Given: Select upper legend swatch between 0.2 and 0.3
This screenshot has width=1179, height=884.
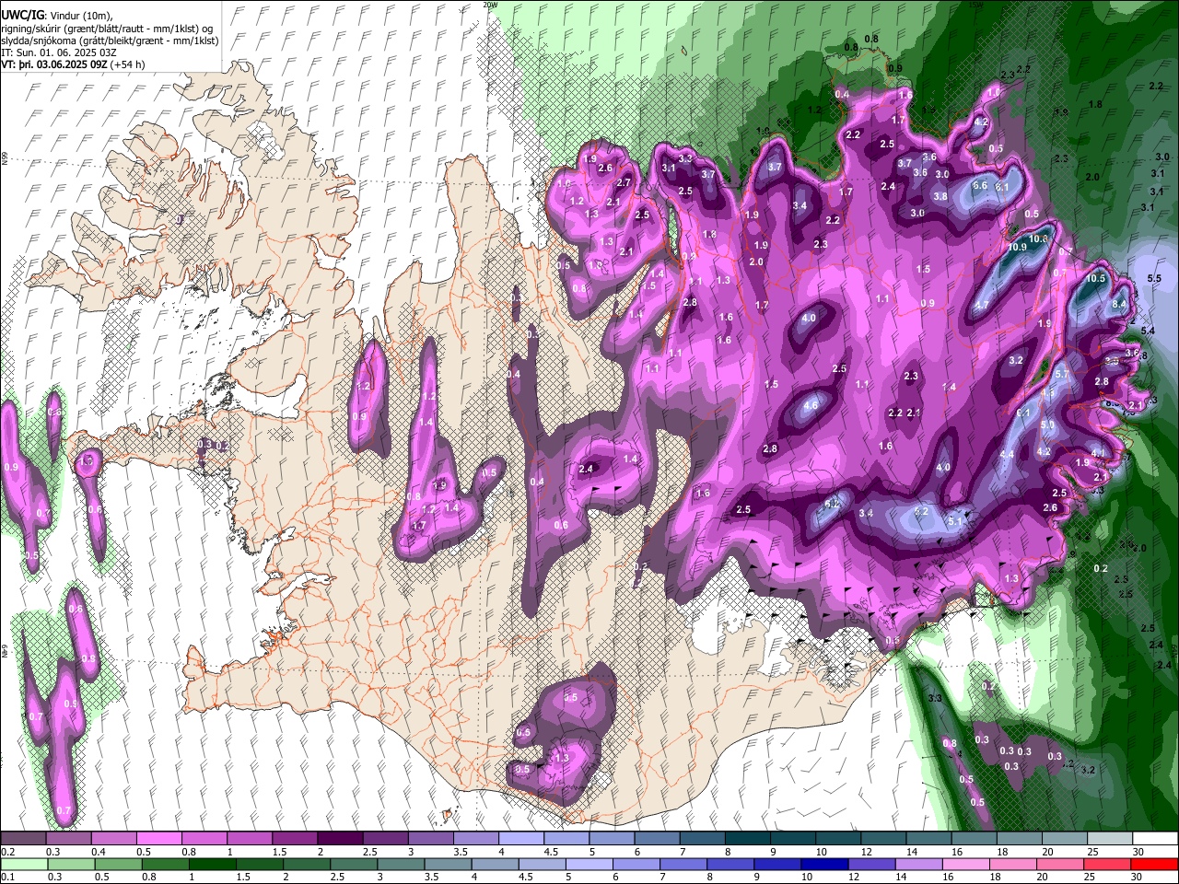Looking at the screenshot, I should [x=23, y=839].
